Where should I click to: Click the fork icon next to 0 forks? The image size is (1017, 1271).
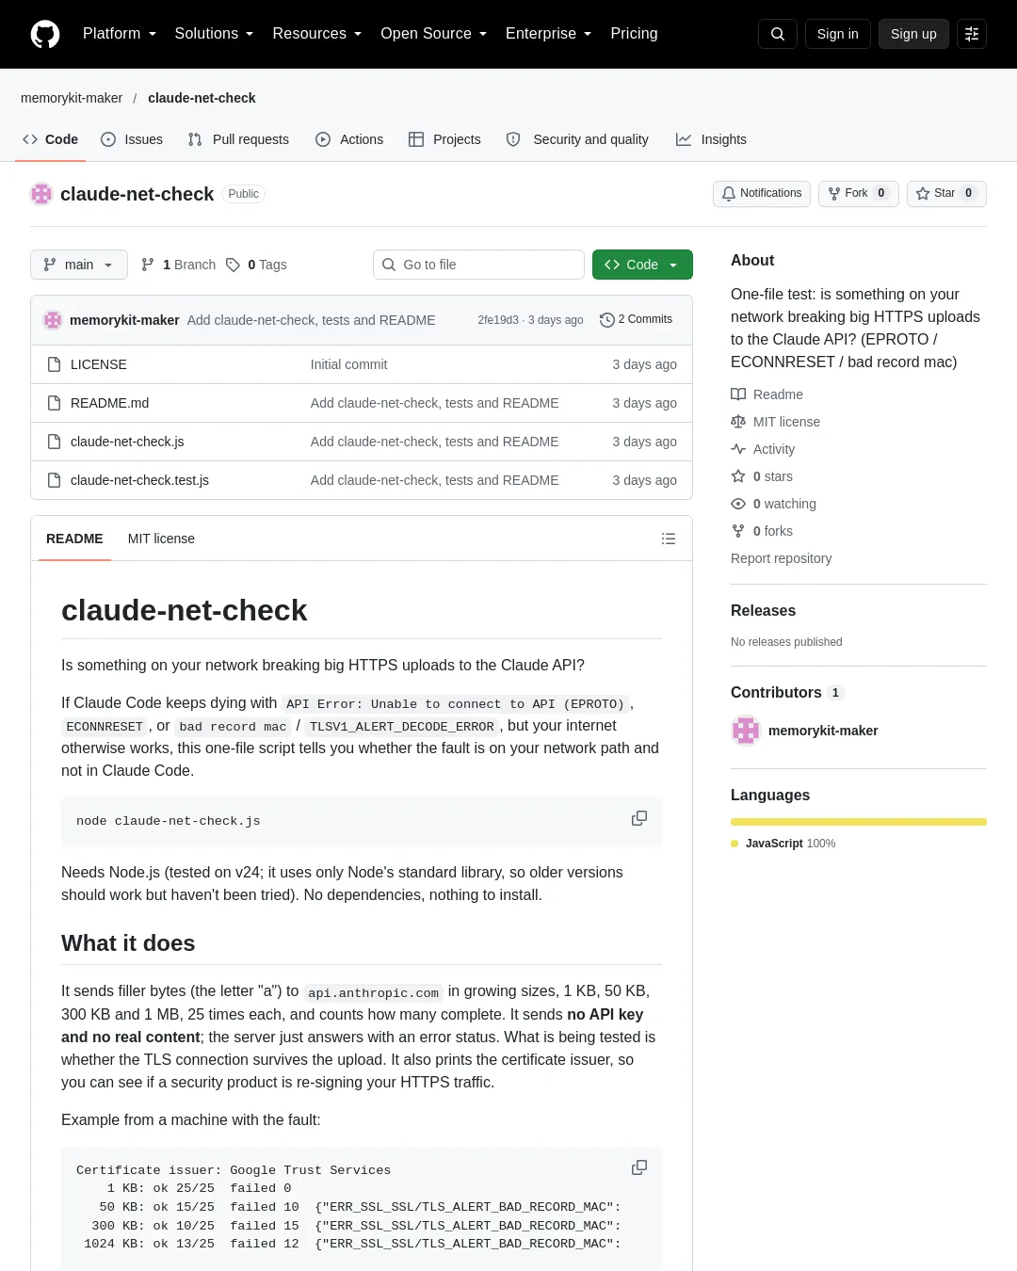pos(738,531)
